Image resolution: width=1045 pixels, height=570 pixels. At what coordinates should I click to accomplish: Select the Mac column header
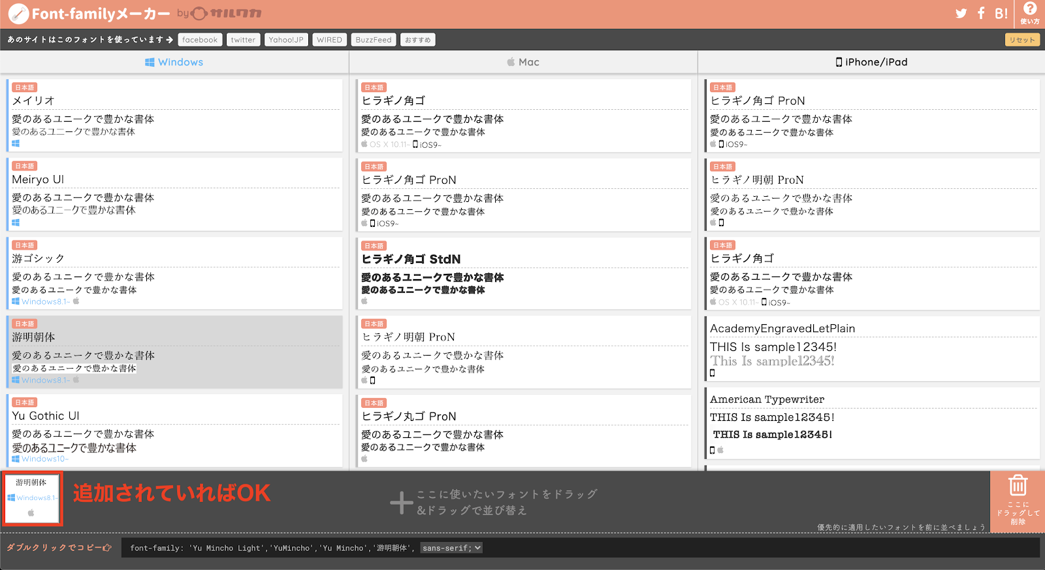[523, 62]
